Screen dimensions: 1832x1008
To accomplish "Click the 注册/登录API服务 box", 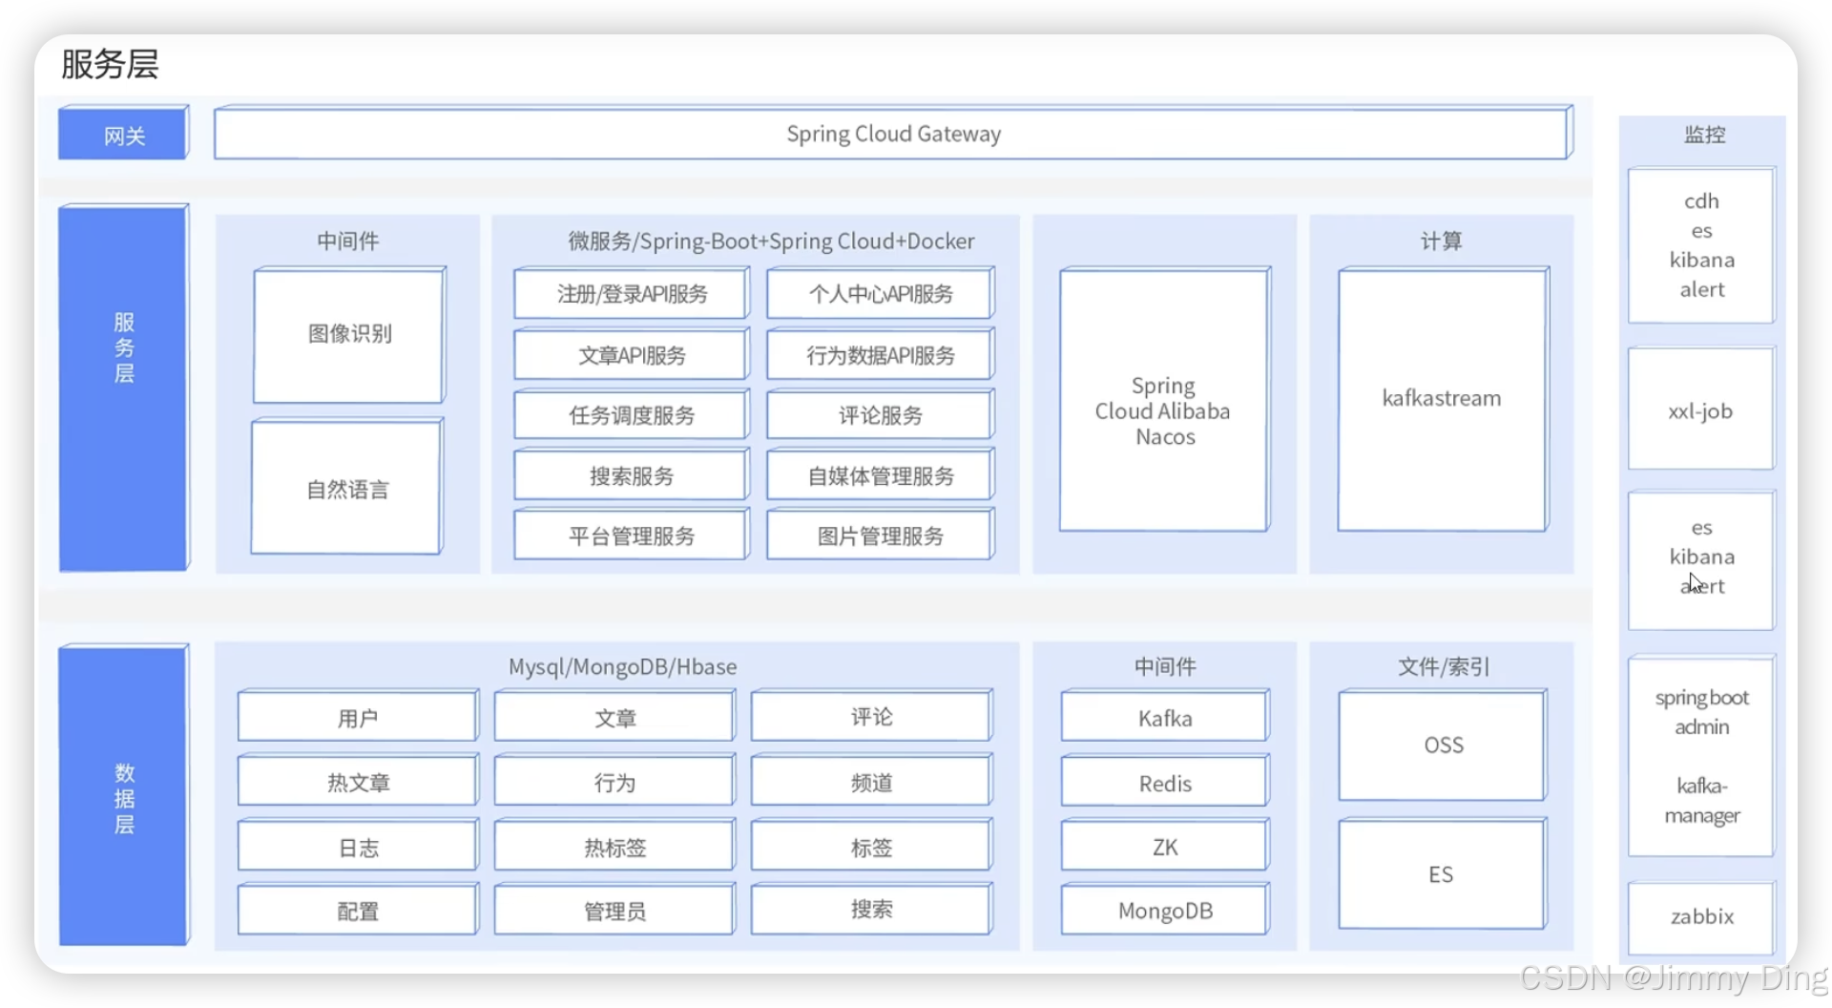I will pyautogui.click(x=631, y=294).
